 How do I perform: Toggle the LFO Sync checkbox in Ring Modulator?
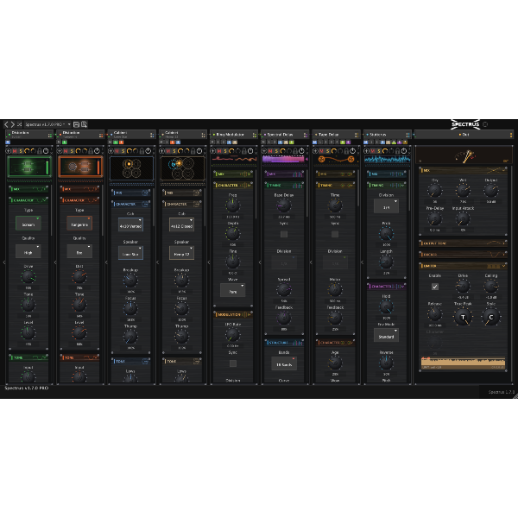click(x=233, y=363)
